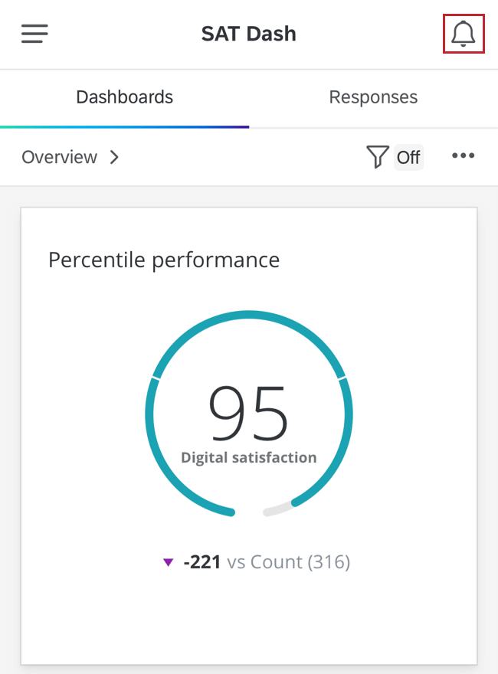Select the gauge chart widget
This screenshot has width=498, height=674.
[249, 414]
